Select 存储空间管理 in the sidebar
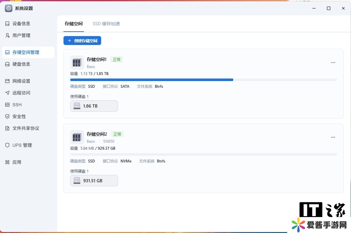The image size is (351, 233). pyautogui.click(x=26, y=52)
